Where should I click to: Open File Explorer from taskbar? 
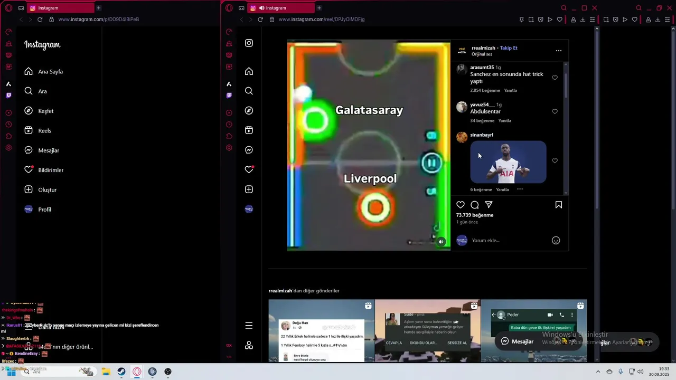pyautogui.click(x=106, y=372)
